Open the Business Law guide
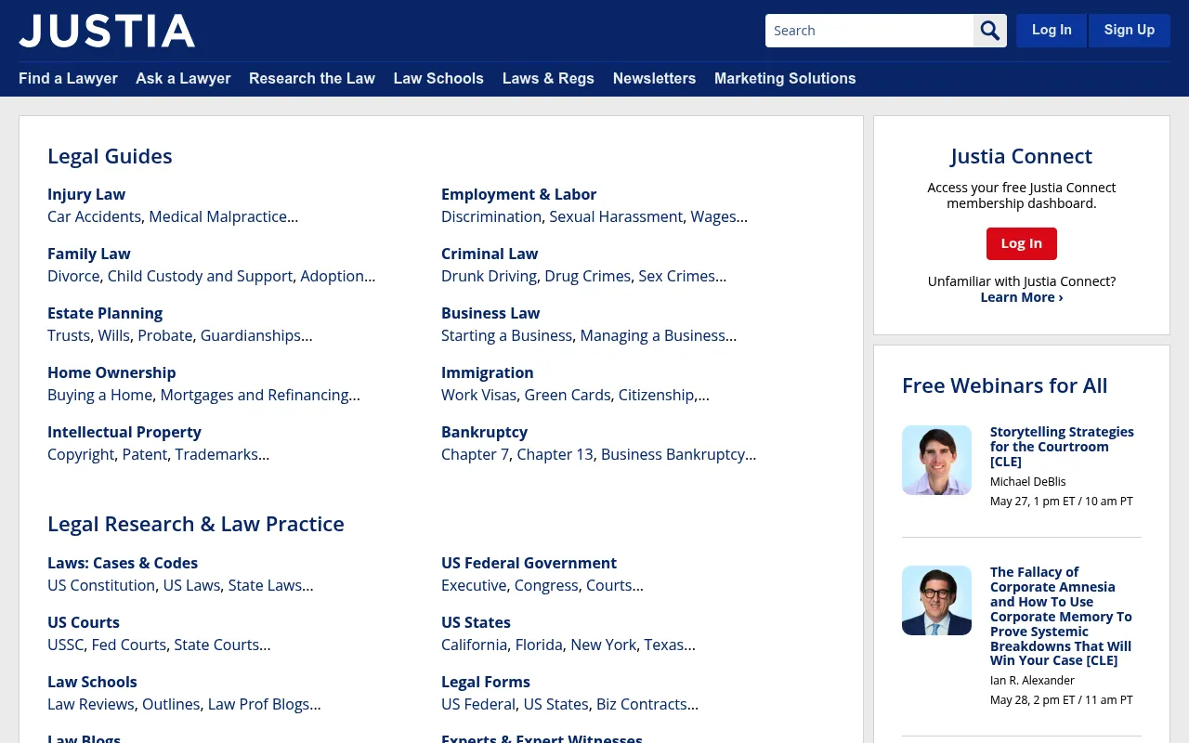 (490, 313)
